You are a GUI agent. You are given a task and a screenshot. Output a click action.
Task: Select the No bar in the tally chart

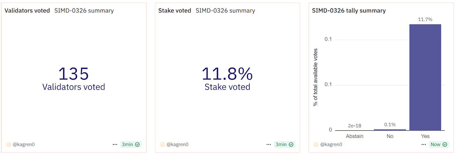coord(390,130)
